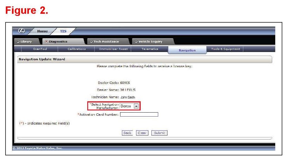
Task: Click the Lexus logo icon
Action: tap(22, 31)
